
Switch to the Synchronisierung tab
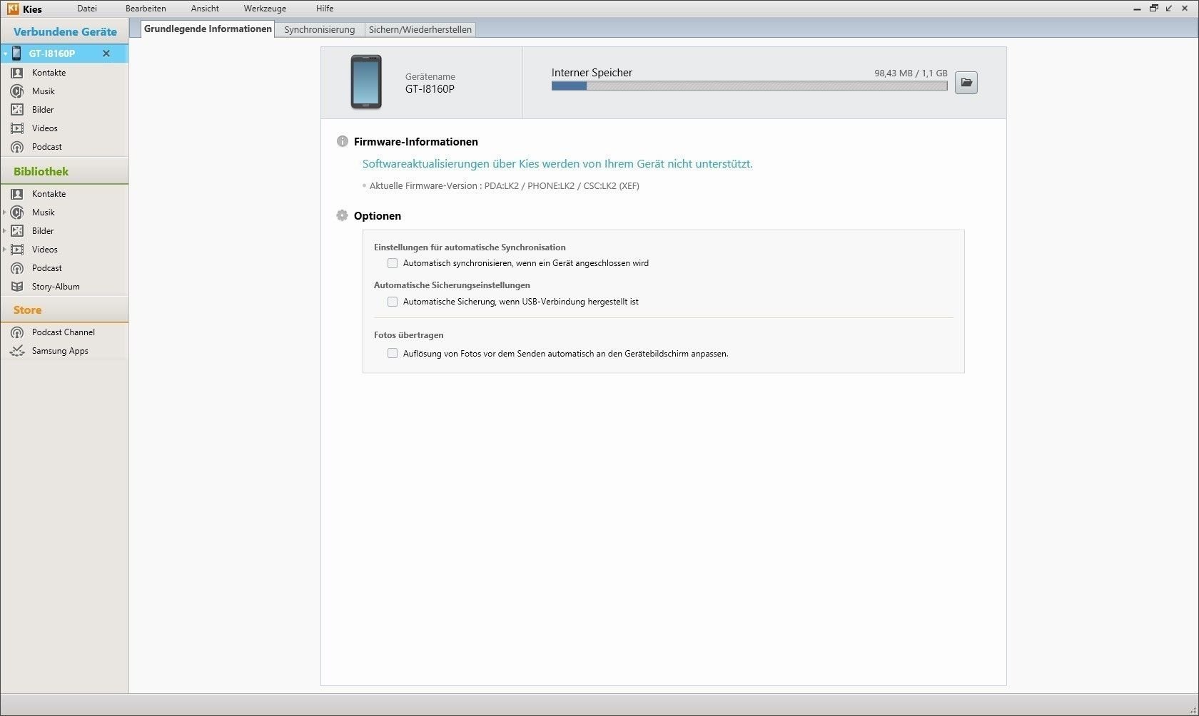320,29
